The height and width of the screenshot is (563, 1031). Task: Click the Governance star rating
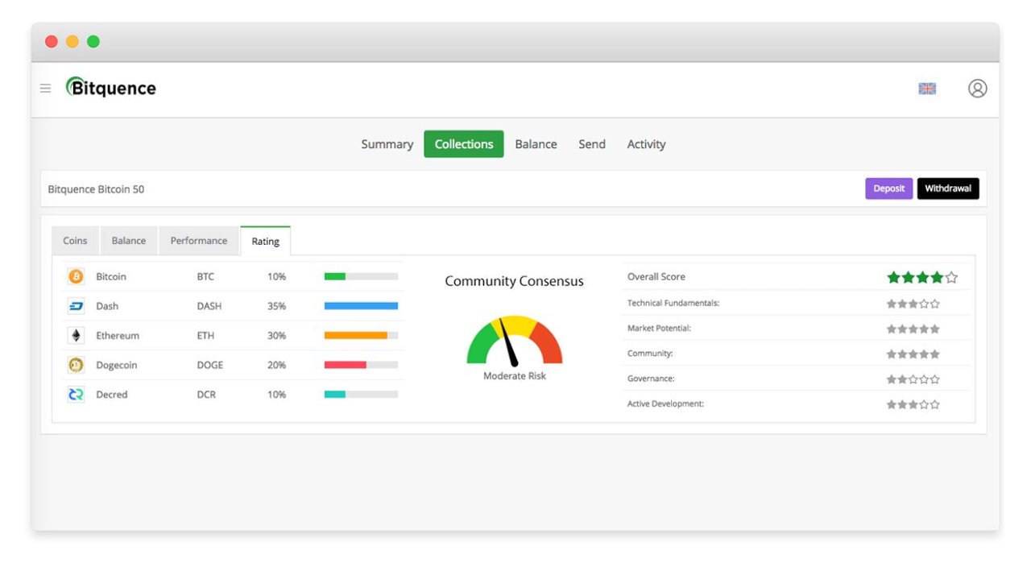[913, 379]
